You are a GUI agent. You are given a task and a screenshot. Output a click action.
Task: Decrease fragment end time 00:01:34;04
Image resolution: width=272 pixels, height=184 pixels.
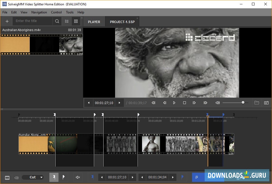tap(142, 177)
